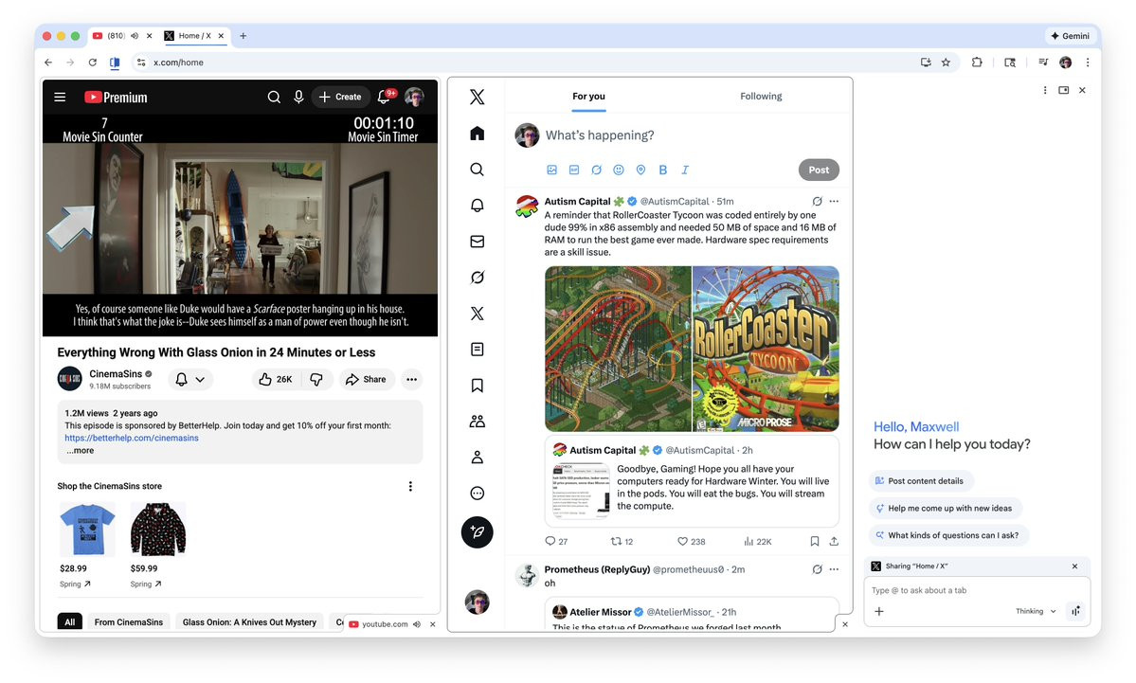Select the Post content details suggestion
Viewport: 1136px width, 683px height.
tap(921, 481)
